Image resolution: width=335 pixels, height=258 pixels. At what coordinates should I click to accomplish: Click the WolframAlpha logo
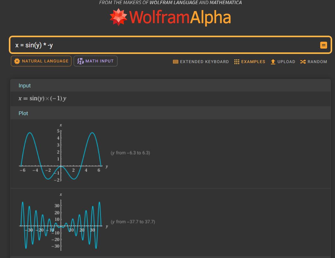170,17
